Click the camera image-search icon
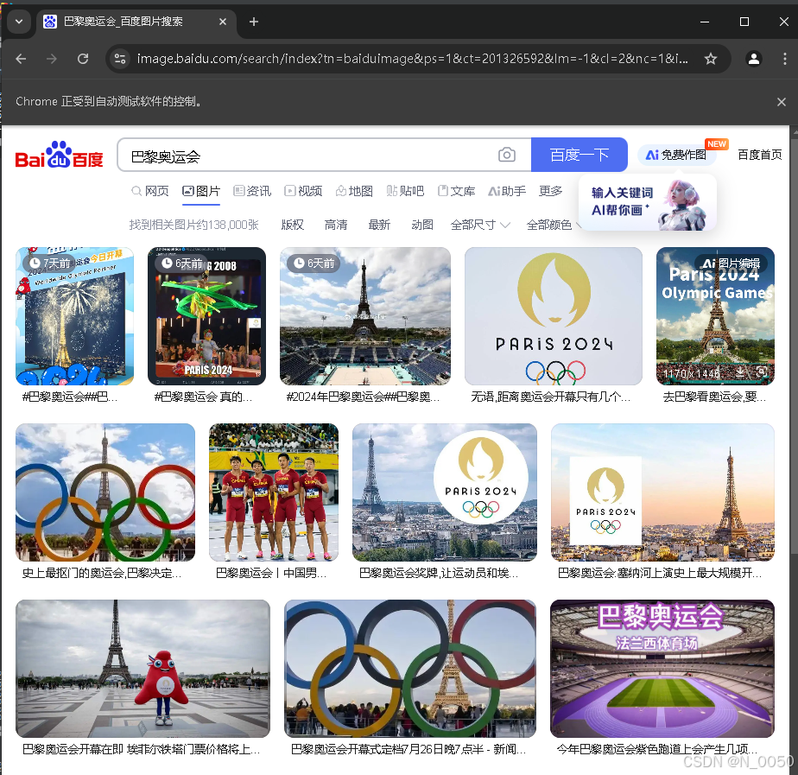 pos(506,155)
